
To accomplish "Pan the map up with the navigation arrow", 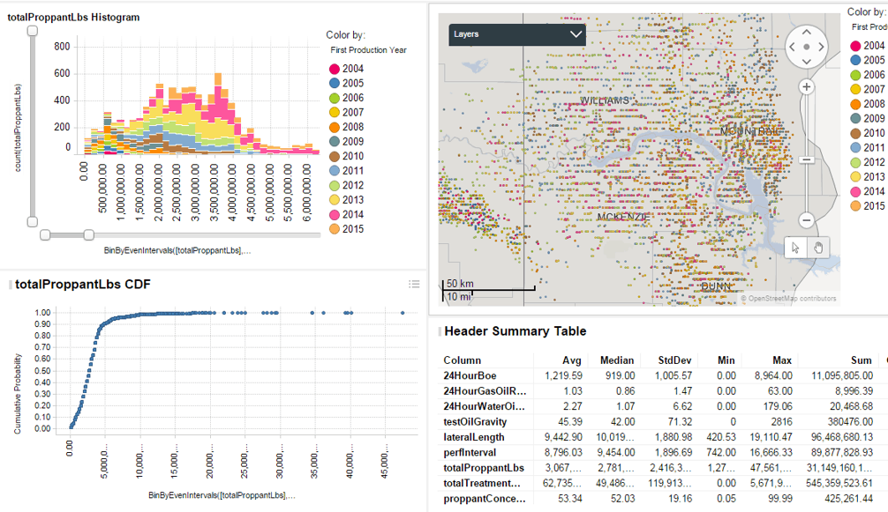I will point(807,31).
